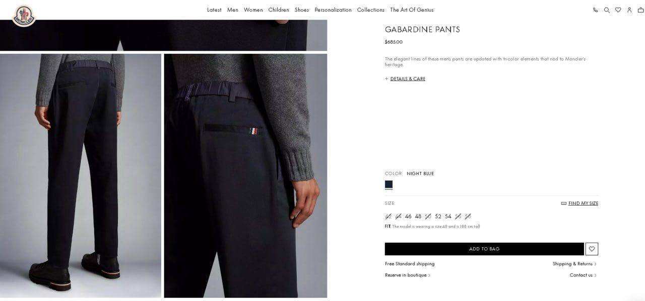
Task: Open the phone contact icon
Action: coord(595,10)
